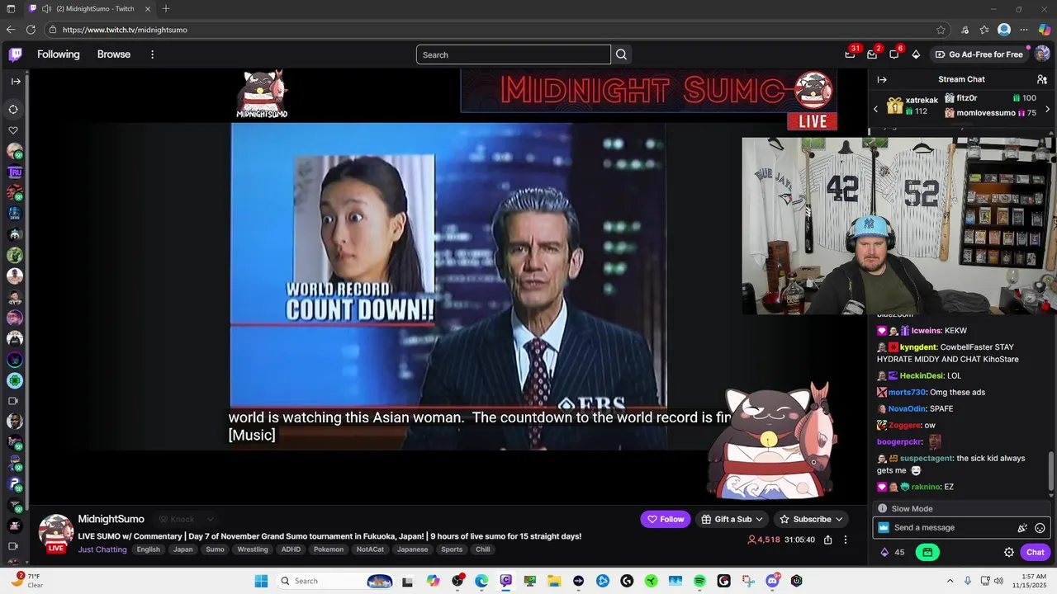
Task: Open the new tab plus button
Action: point(166,8)
